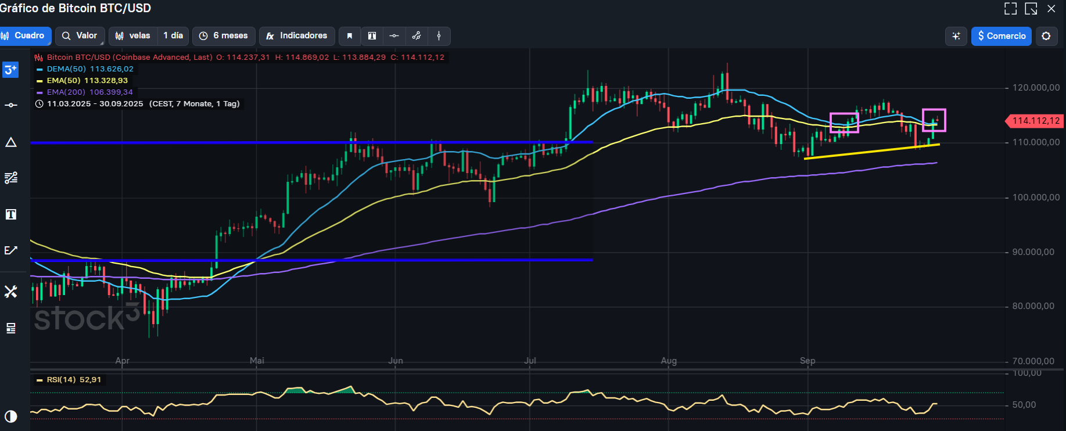Open chart settings gear icon
This screenshot has height=431, width=1066.
point(1046,36)
